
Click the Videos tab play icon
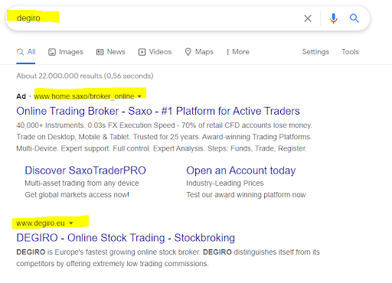tap(142, 52)
